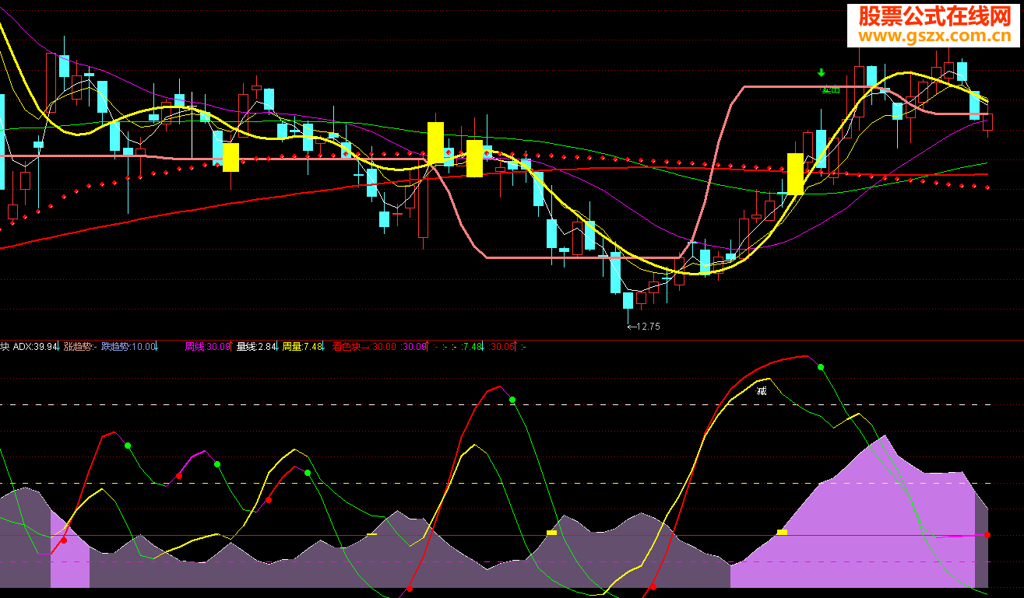
Task: Select the 涨趋势 indicator label
Action: (x=79, y=347)
